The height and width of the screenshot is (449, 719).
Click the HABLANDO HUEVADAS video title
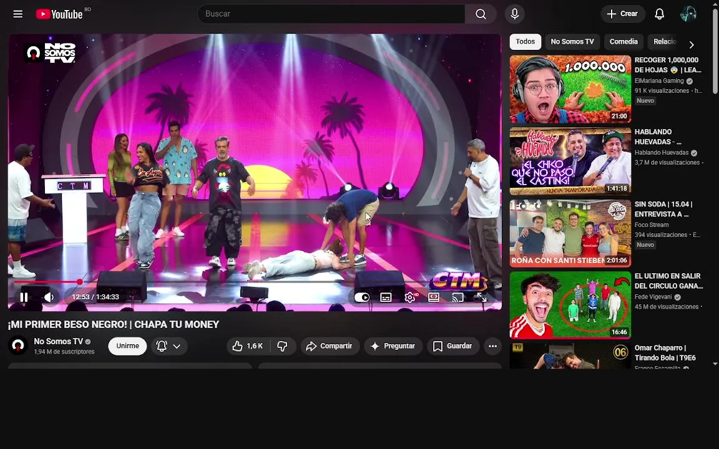[x=658, y=137]
